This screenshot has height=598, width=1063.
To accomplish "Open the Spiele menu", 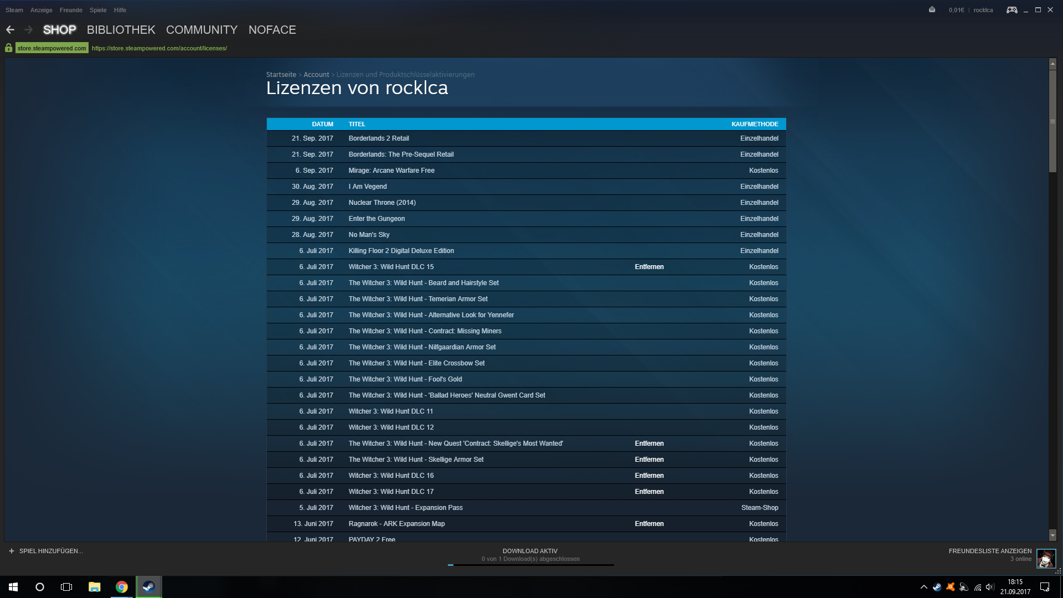I will pyautogui.click(x=98, y=10).
